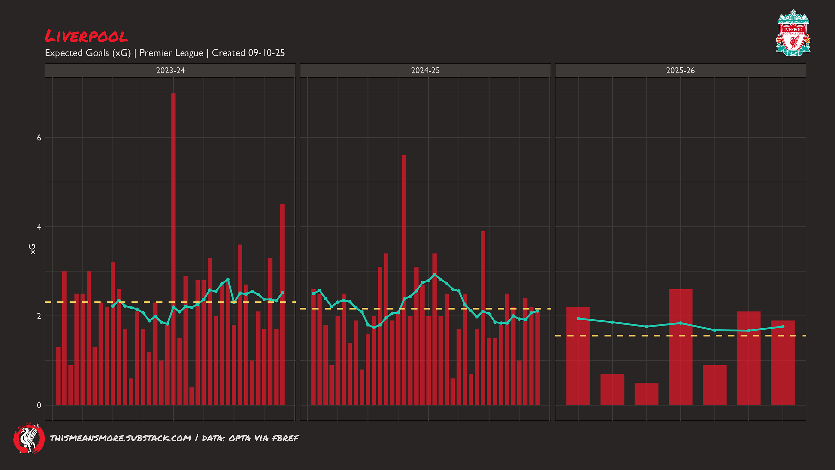Select the 2024-25 season panel header
The height and width of the screenshot is (470, 835).
pos(425,70)
